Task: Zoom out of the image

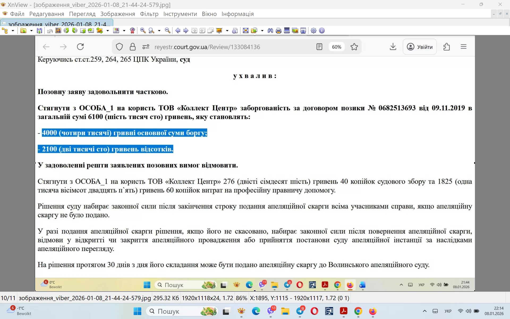Action: (167, 31)
